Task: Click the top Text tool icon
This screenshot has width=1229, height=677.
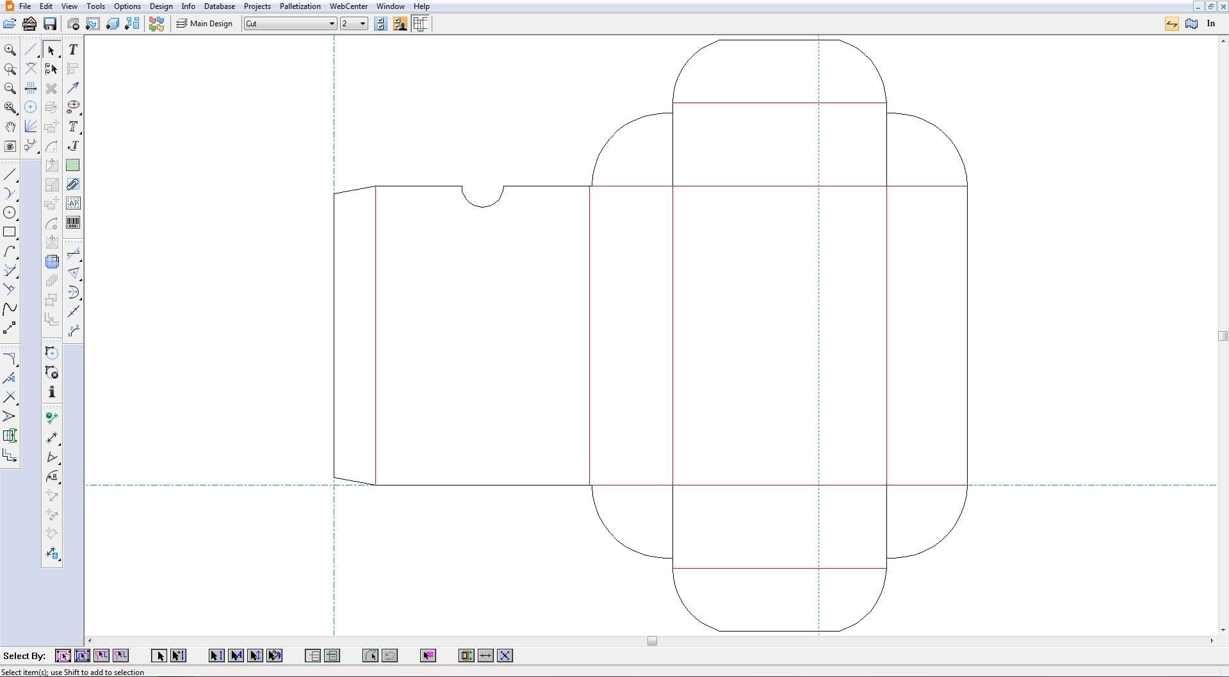Action: coord(73,50)
